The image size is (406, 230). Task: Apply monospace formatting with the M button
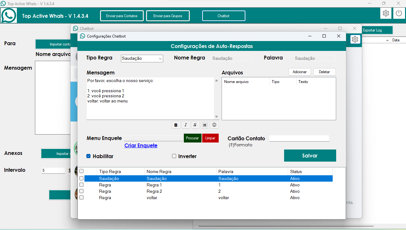[205, 125]
